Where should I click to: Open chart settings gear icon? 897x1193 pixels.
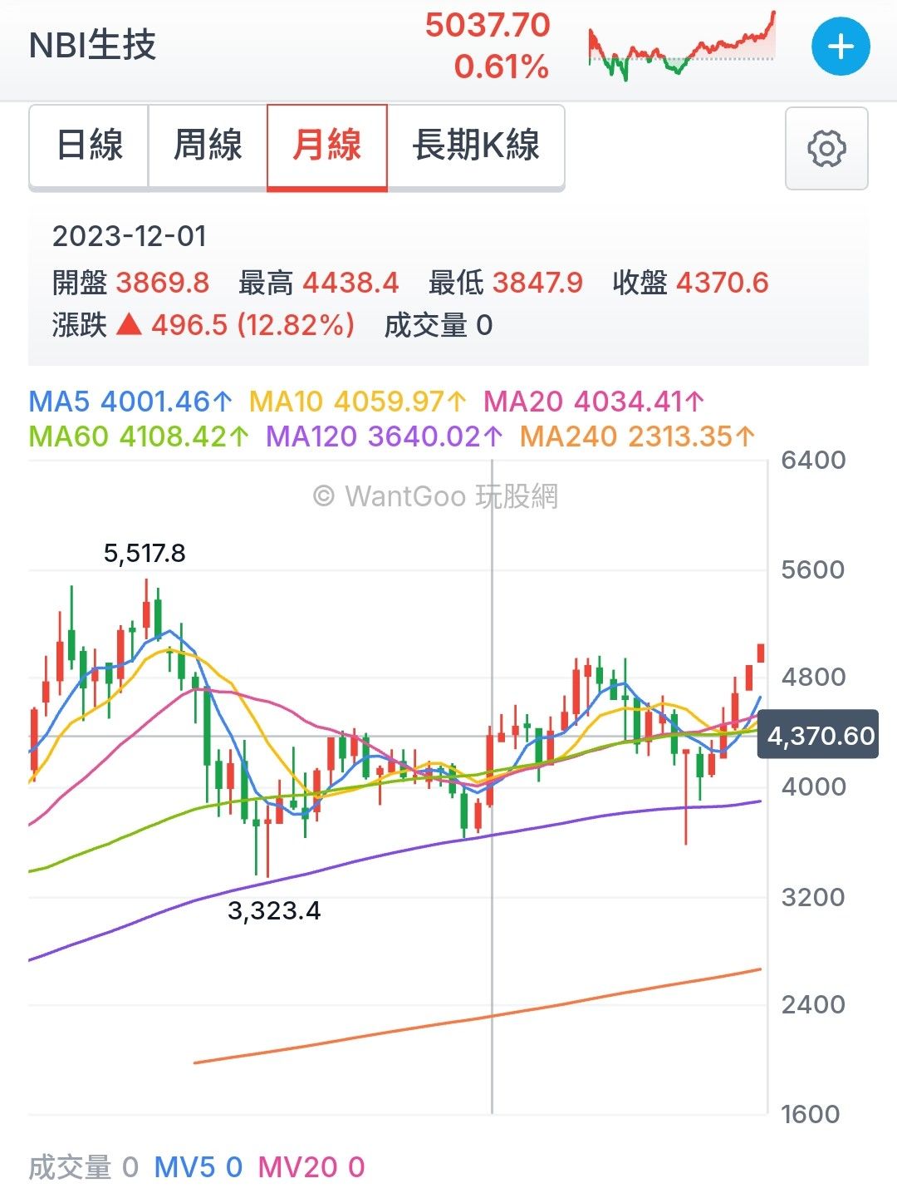pyautogui.click(x=826, y=148)
